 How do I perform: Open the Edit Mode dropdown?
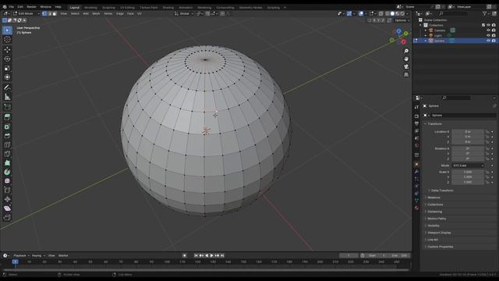coord(27,14)
